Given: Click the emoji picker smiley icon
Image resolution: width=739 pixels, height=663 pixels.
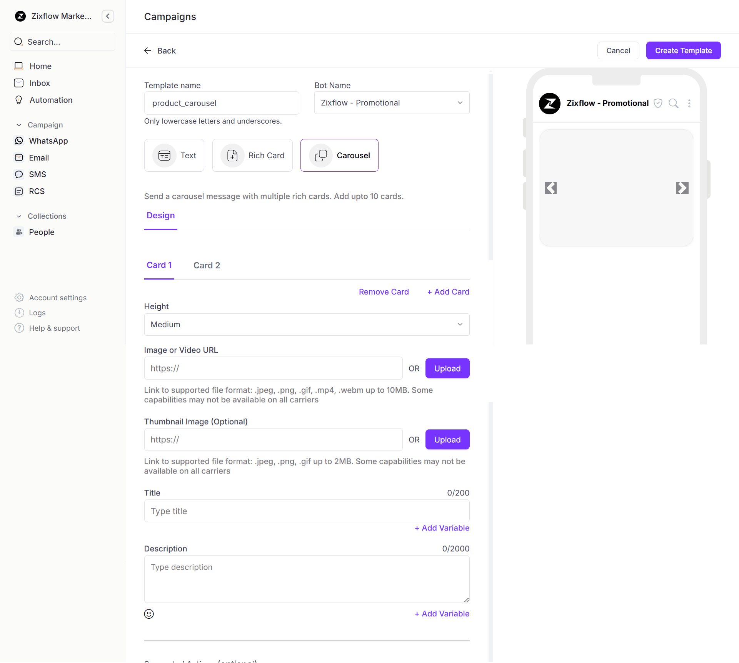Looking at the screenshot, I should 149,614.
